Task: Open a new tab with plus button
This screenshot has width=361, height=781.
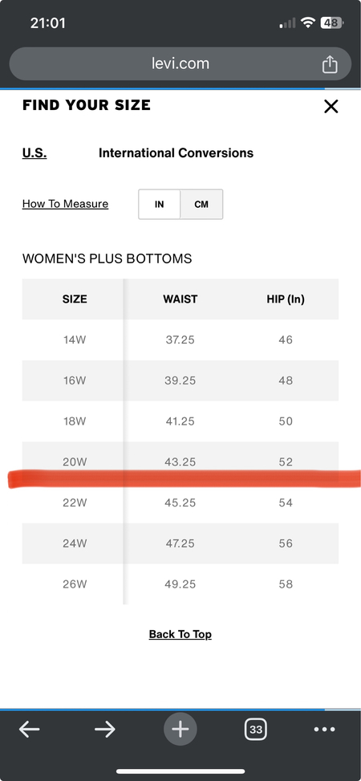Action: (x=180, y=730)
